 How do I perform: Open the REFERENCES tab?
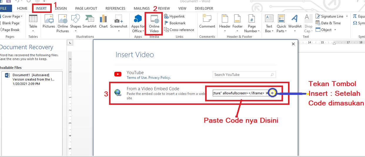[x=115, y=8]
